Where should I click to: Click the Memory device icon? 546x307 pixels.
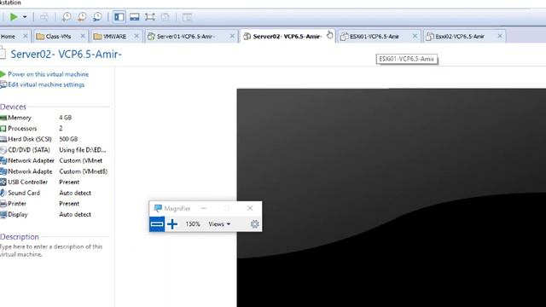[x=3, y=118]
